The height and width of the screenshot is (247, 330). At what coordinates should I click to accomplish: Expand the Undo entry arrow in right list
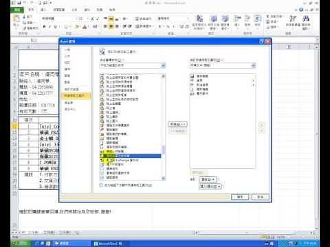tap(253, 80)
